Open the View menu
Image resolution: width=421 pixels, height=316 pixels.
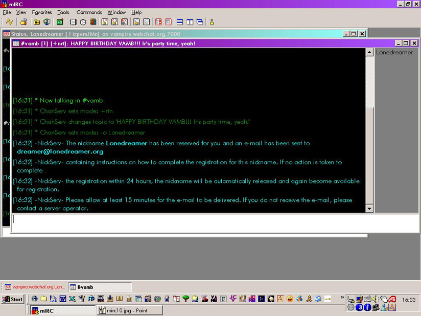pos(21,12)
